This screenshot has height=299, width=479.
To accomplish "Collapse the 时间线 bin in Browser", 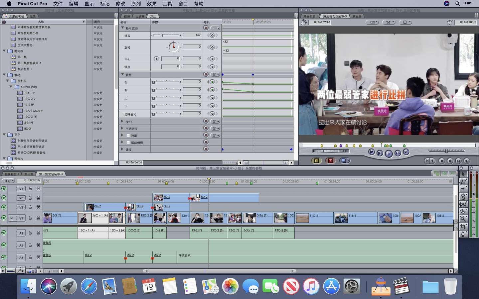I will [x=4, y=51].
